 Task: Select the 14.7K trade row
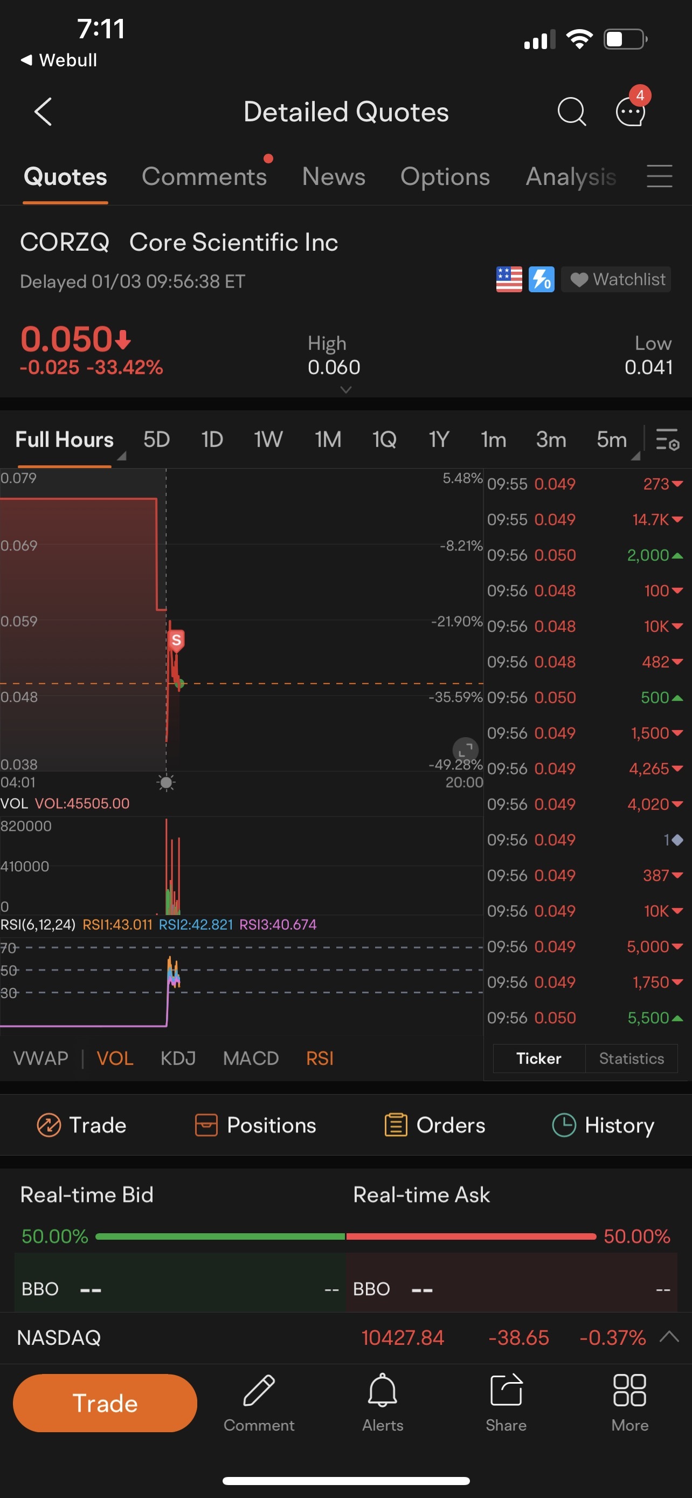click(x=585, y=519)
